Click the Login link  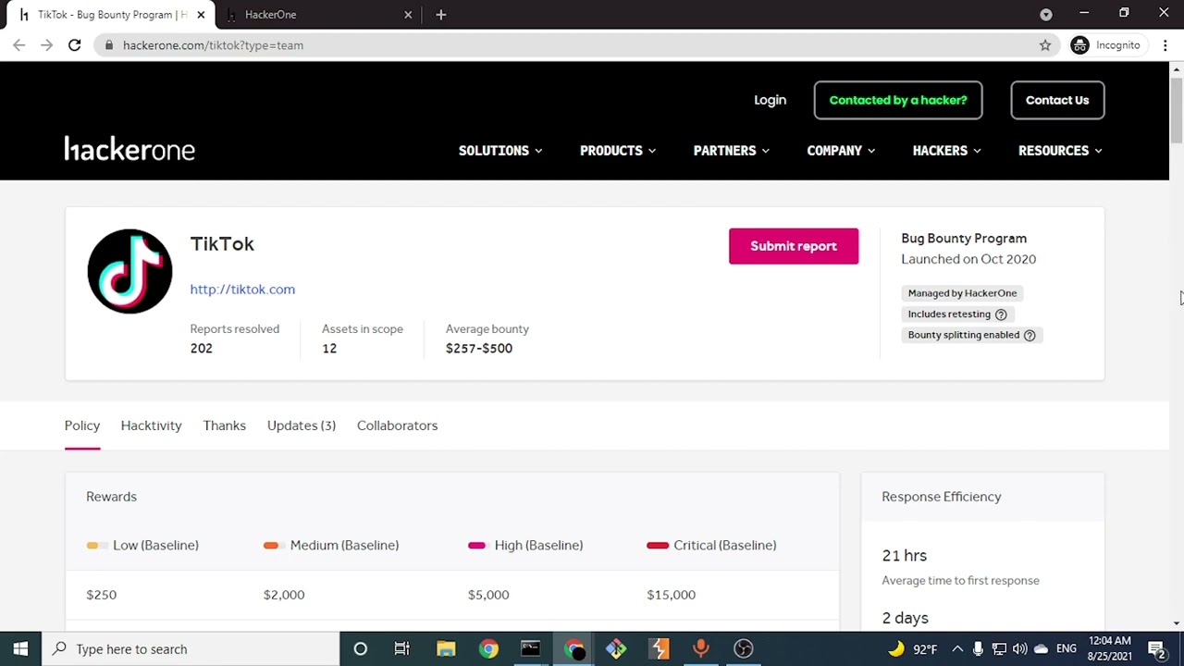pyautogui.click(x=770, y=100)
